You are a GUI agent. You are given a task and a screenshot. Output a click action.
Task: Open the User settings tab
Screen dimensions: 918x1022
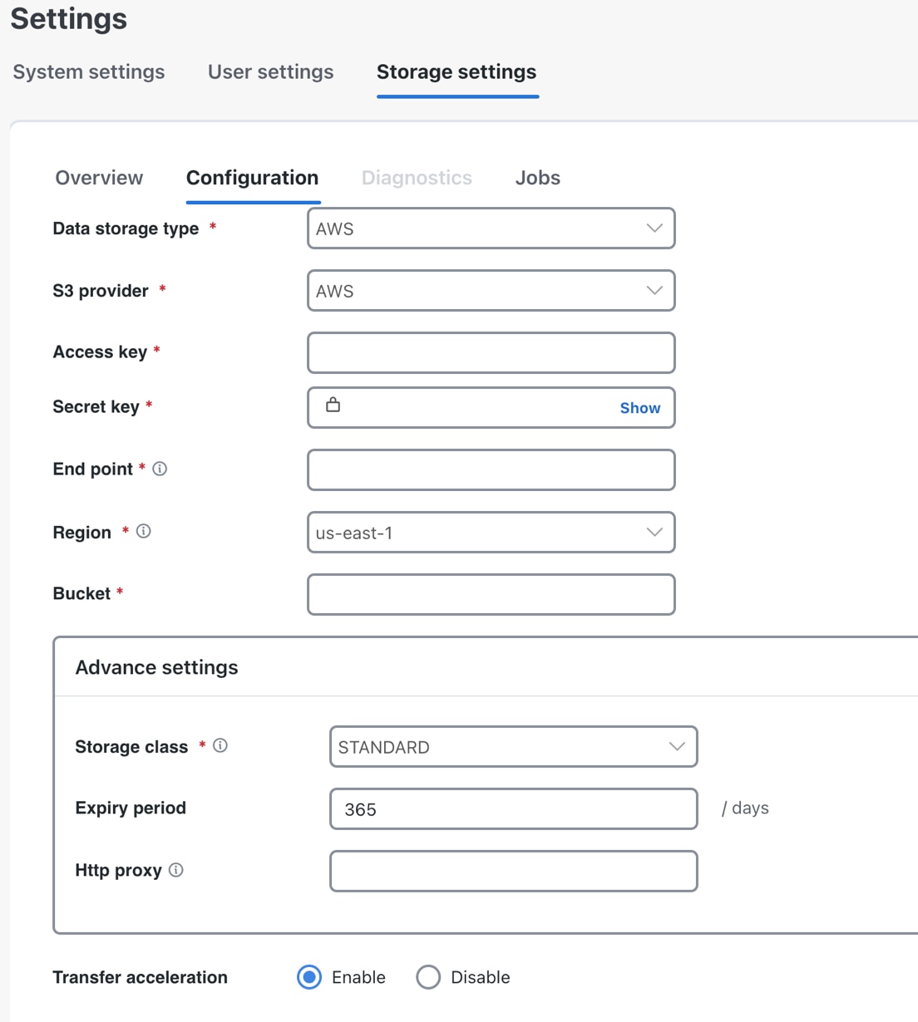click(x=270, y=72)
